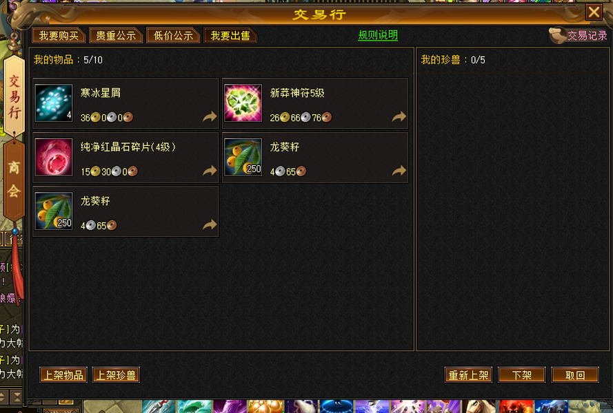Select the 纯净红晶石碎片(4级) item icon
613x413 pixels.
[54, 157]
